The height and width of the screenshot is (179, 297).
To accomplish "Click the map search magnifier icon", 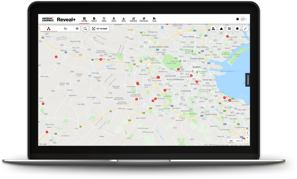I will pos(85,29).
